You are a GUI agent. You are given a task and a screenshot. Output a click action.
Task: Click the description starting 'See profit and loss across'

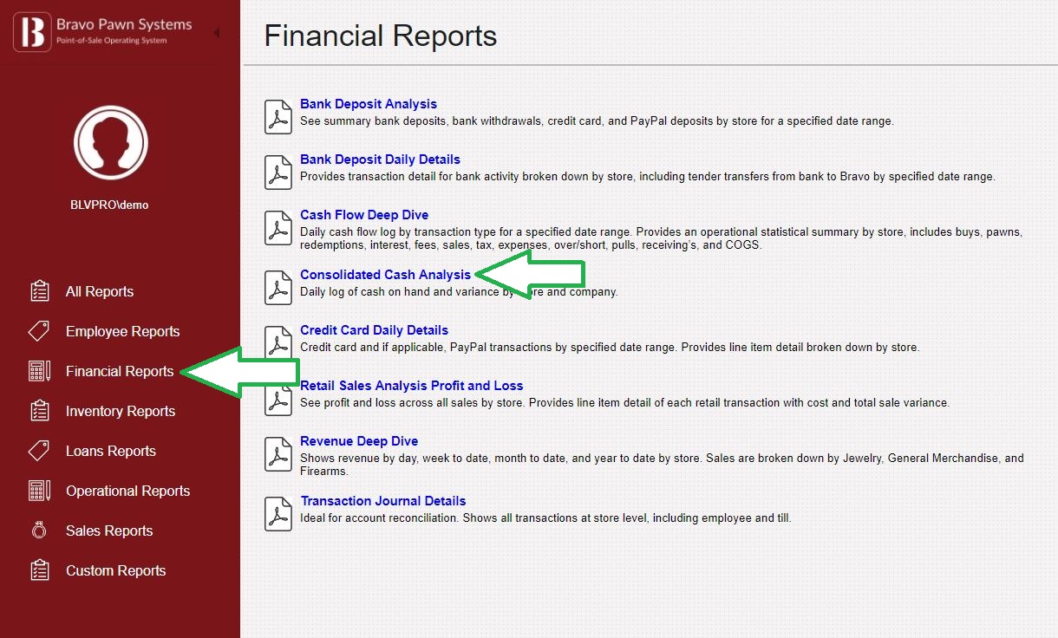[x=624, y=403]
